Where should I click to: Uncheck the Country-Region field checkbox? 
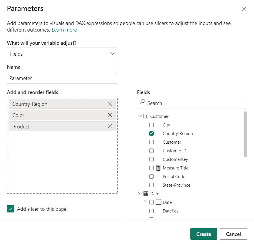[152, 133]
